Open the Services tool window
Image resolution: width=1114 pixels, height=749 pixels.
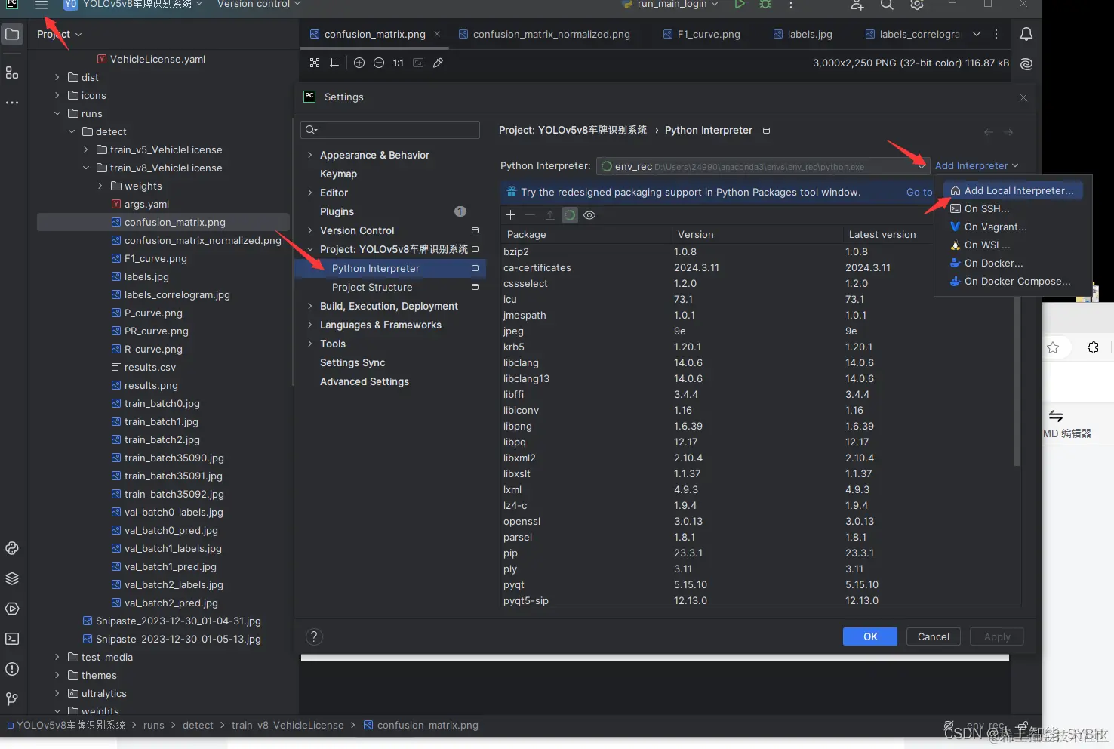tap(12, 609)
